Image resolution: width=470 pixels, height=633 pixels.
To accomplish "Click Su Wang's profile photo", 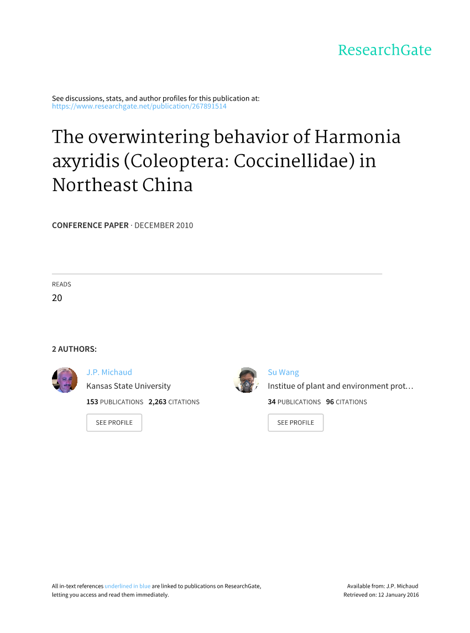I will [246, 380].
